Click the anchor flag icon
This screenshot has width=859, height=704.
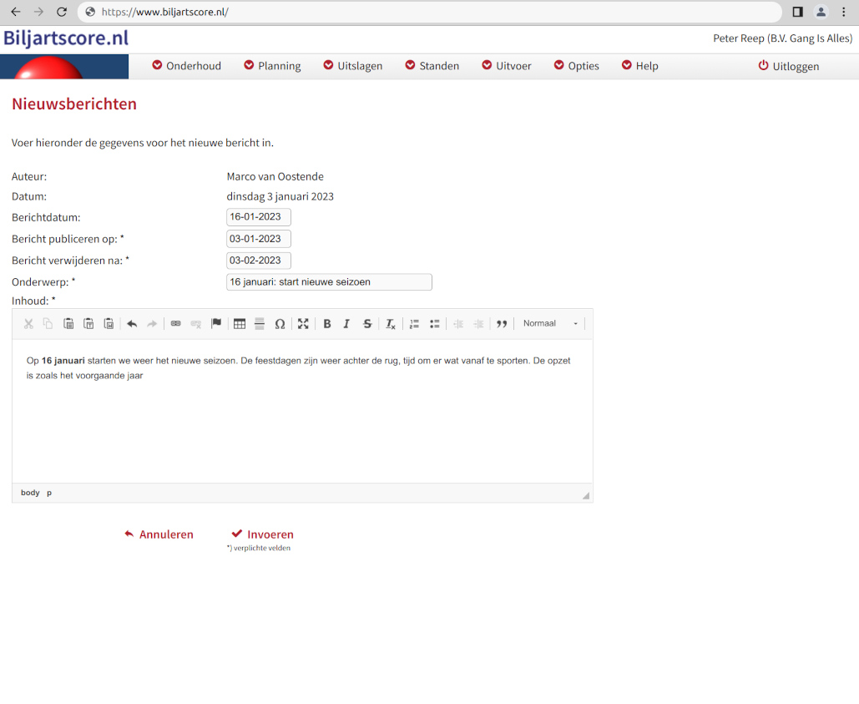[x=216, y=324]
